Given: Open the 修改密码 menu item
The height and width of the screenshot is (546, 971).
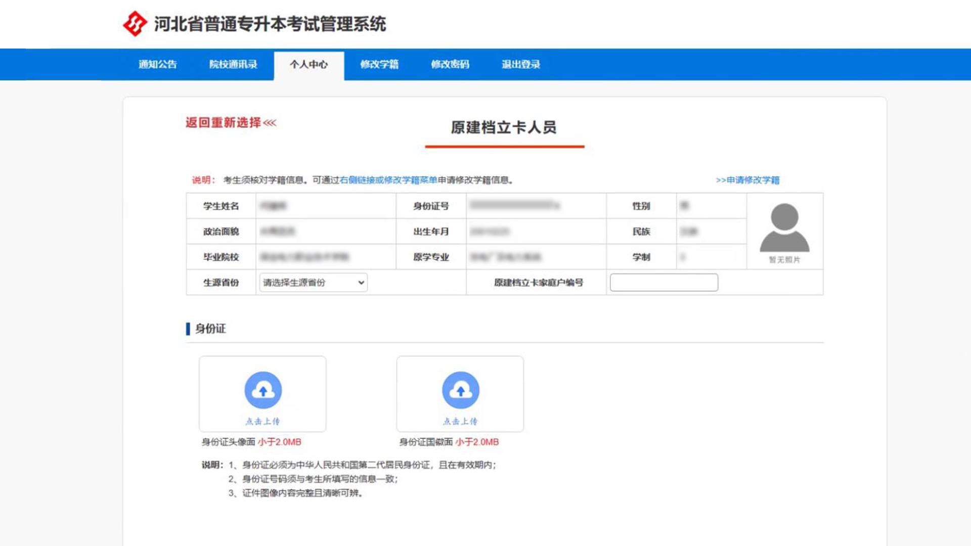Looking at the screenshot, I should 450,65.
